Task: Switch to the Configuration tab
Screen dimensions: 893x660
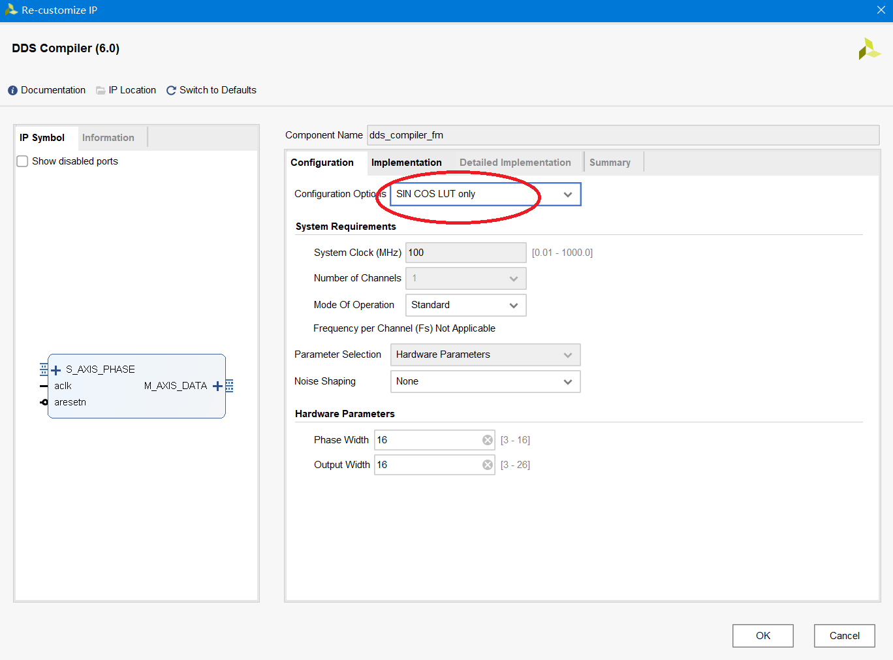Action: [x=322, y=163]
